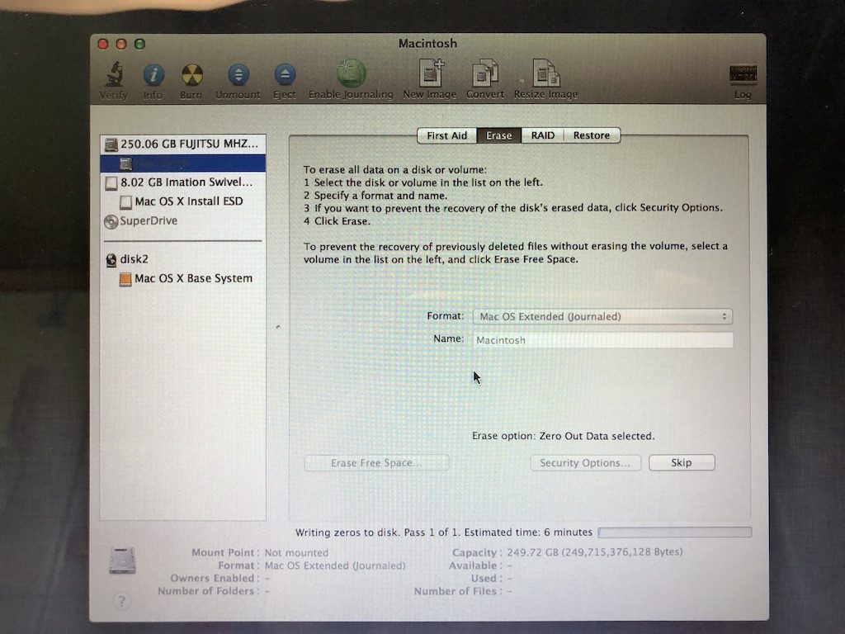Click the Enable Journaling icon
The height and width of the screenshot is (634, 845).
351,76
